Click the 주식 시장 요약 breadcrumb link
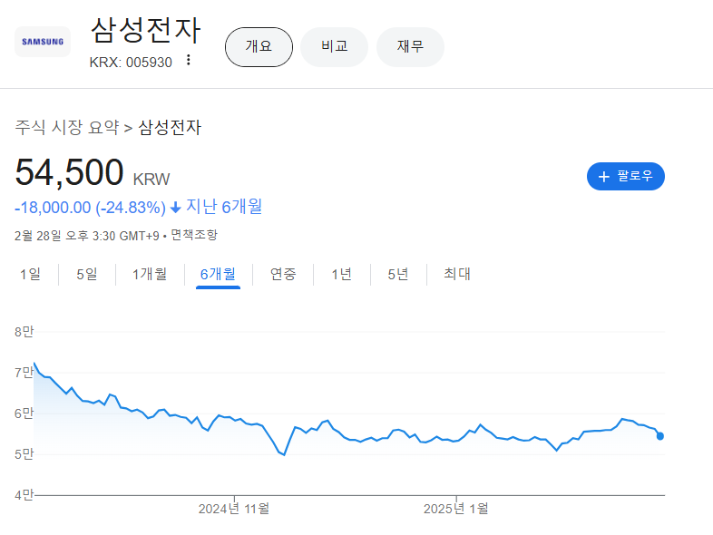Screen dimensions: 713x535 click(67, 127)
